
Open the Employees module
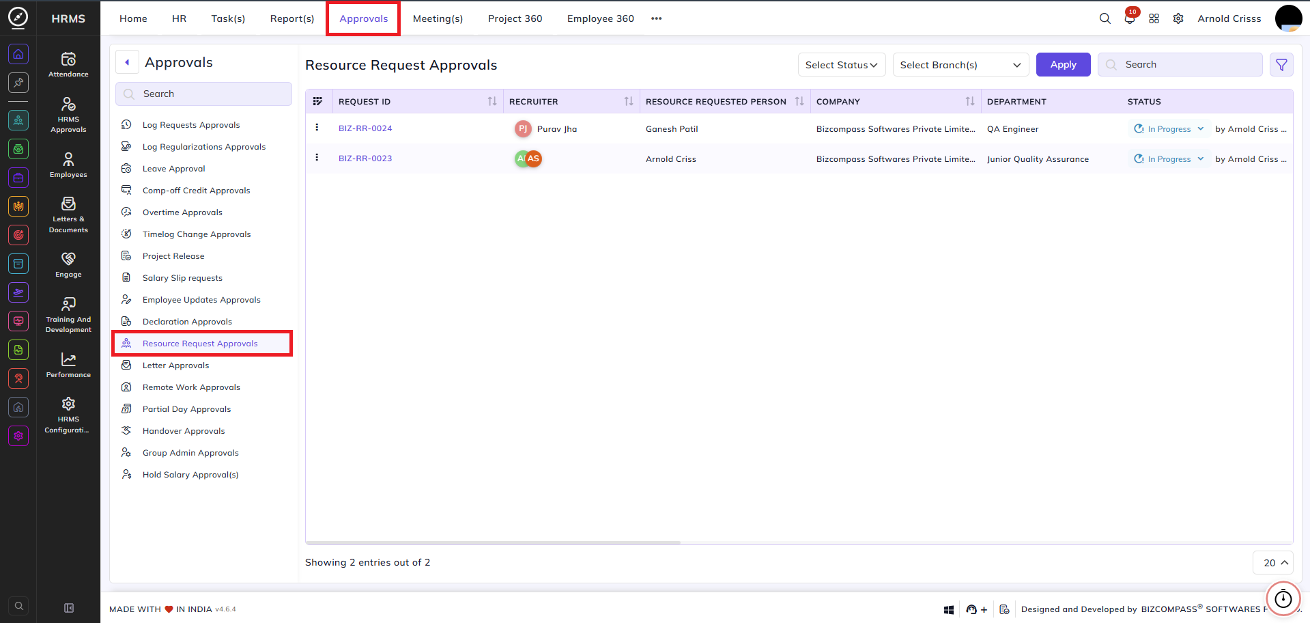pyautogui.click(x=68, y=165)
